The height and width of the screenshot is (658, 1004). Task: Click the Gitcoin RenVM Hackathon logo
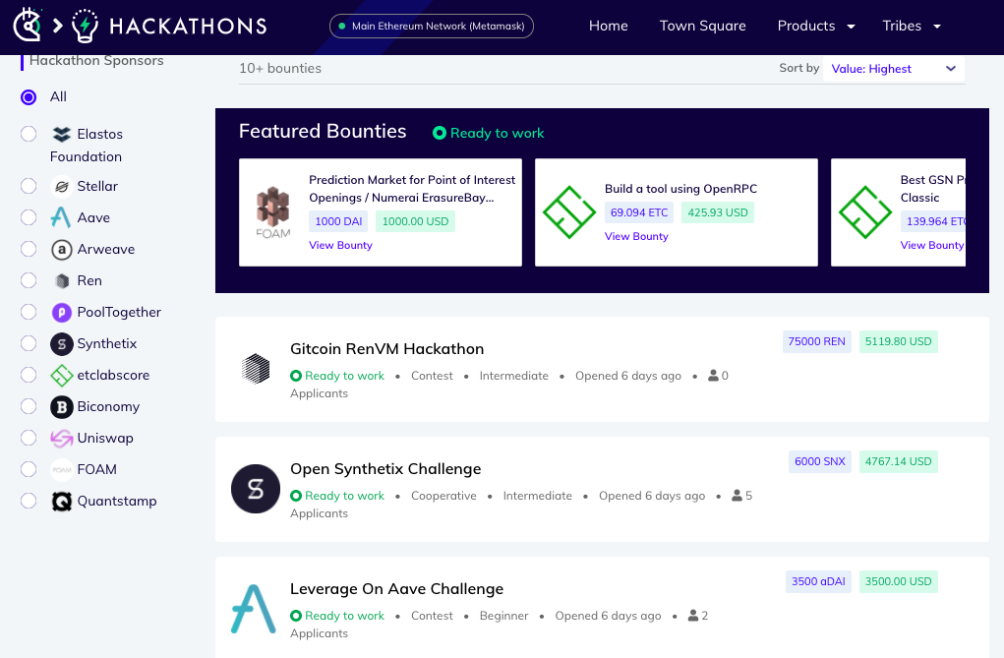click(x=256, y=369)
